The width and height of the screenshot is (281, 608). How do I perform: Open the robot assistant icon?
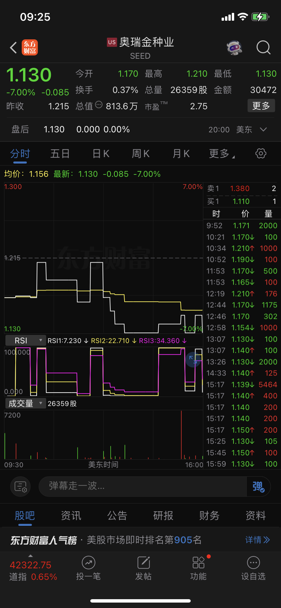235,47
